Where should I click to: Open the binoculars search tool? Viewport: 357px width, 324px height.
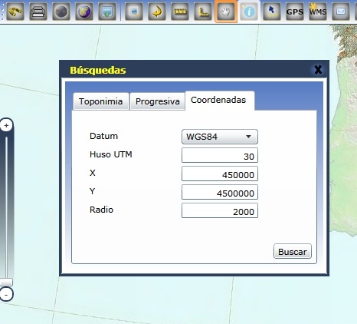[x=15, y=12]
